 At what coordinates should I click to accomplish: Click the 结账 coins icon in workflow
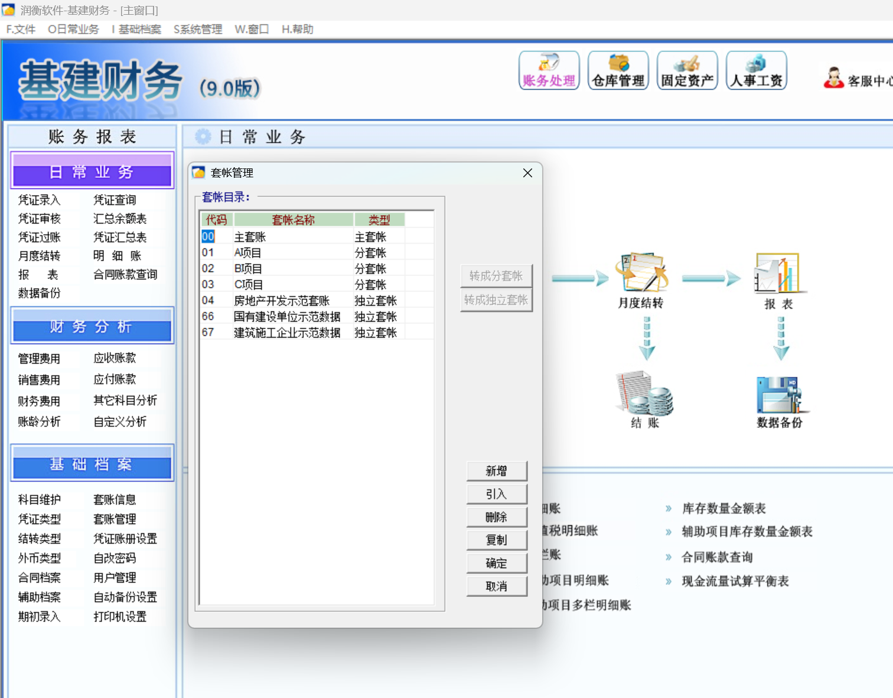(644, 392)
